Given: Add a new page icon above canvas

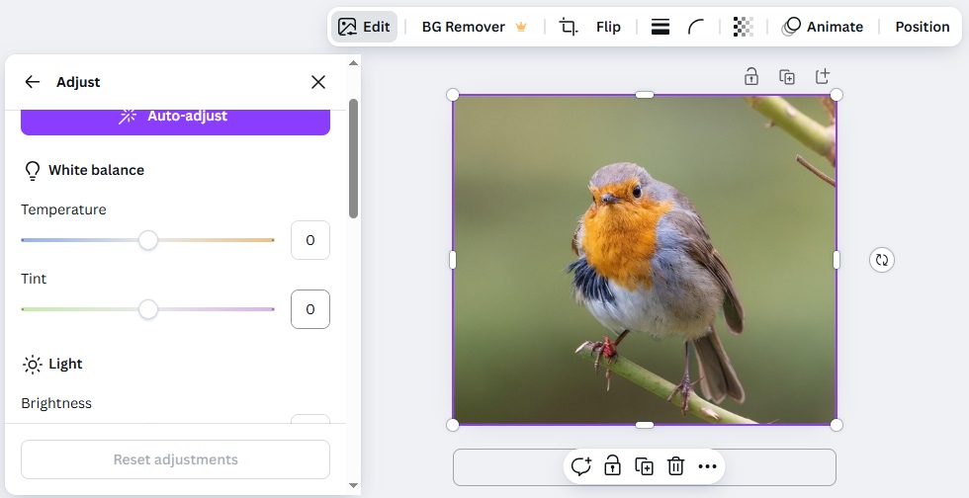Looking at the screenshot, I should (823, 77).
